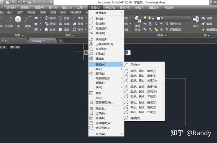Click the Undo arrow in quick access toolbar
217x143 pixels.
(x=35, y=2)
